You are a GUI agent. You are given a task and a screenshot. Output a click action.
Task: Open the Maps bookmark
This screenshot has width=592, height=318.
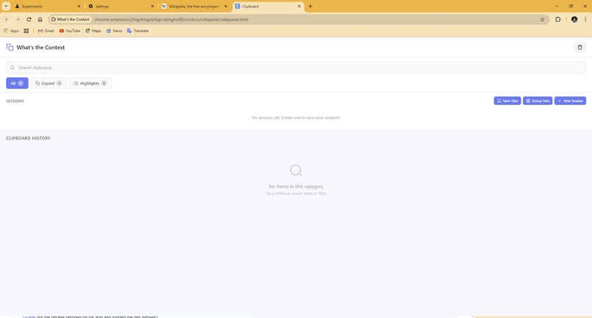click(93, 31)
